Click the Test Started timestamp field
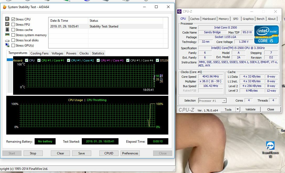The width and height of the screenshot is (285, 173). tap(100, 141)
